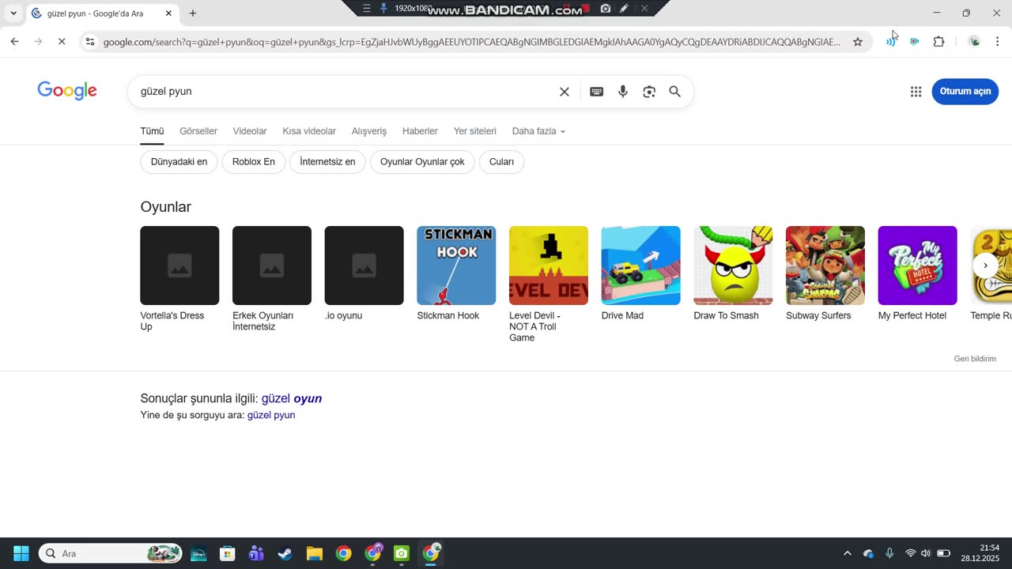
Task: Click the magnifier search submit icon
Action: [x=674, y=92]
